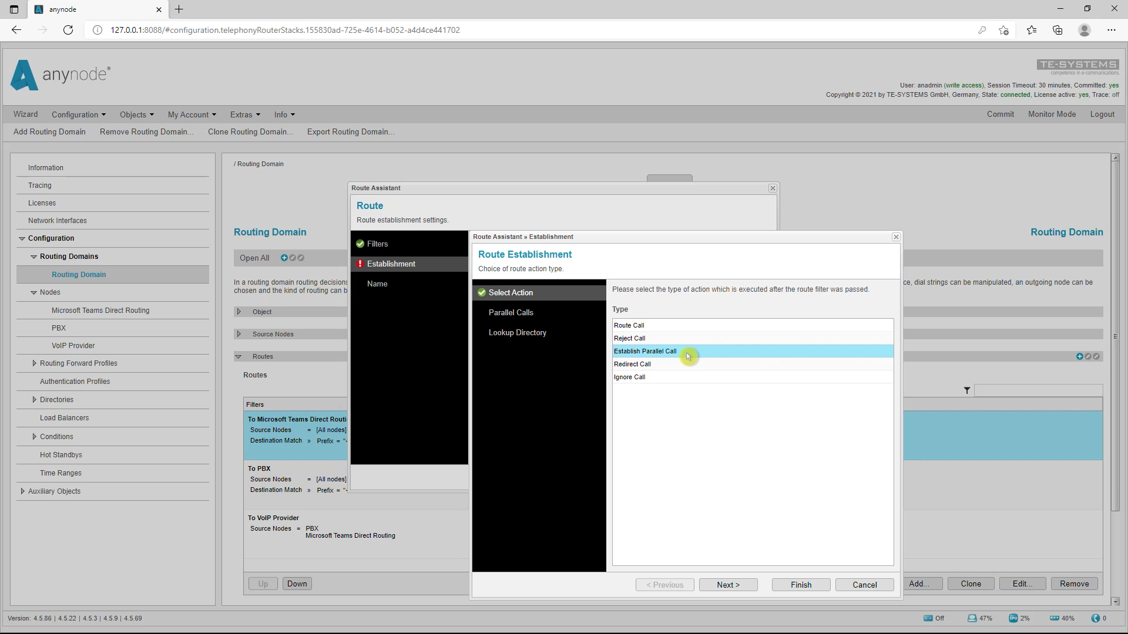Image resolution: width=1128 pixels, height=634 pixels.
Task: Click the active calls phone icon
Action: click(x=1095, y=618)
